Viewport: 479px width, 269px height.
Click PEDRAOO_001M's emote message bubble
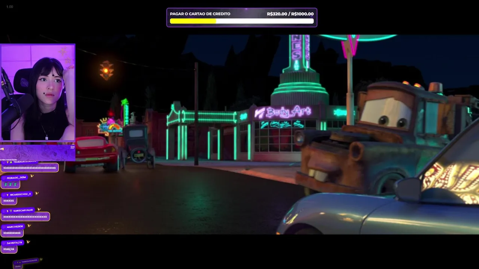pyautogui.click(x=10, y=184)
